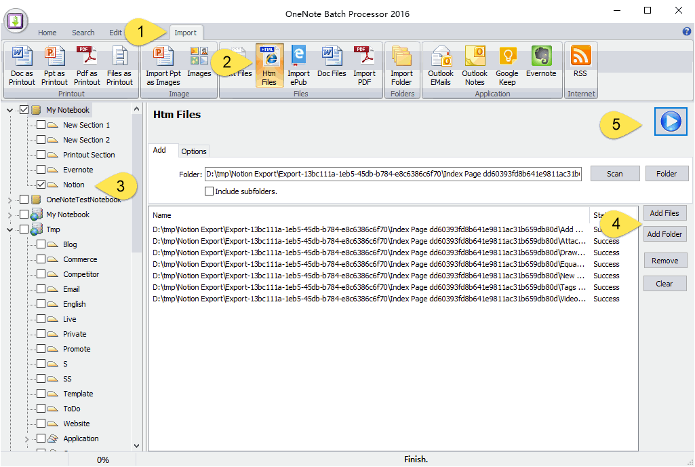Select the Commerce section in tree
Screen dimensions: 695x467
tap(80, 259)
